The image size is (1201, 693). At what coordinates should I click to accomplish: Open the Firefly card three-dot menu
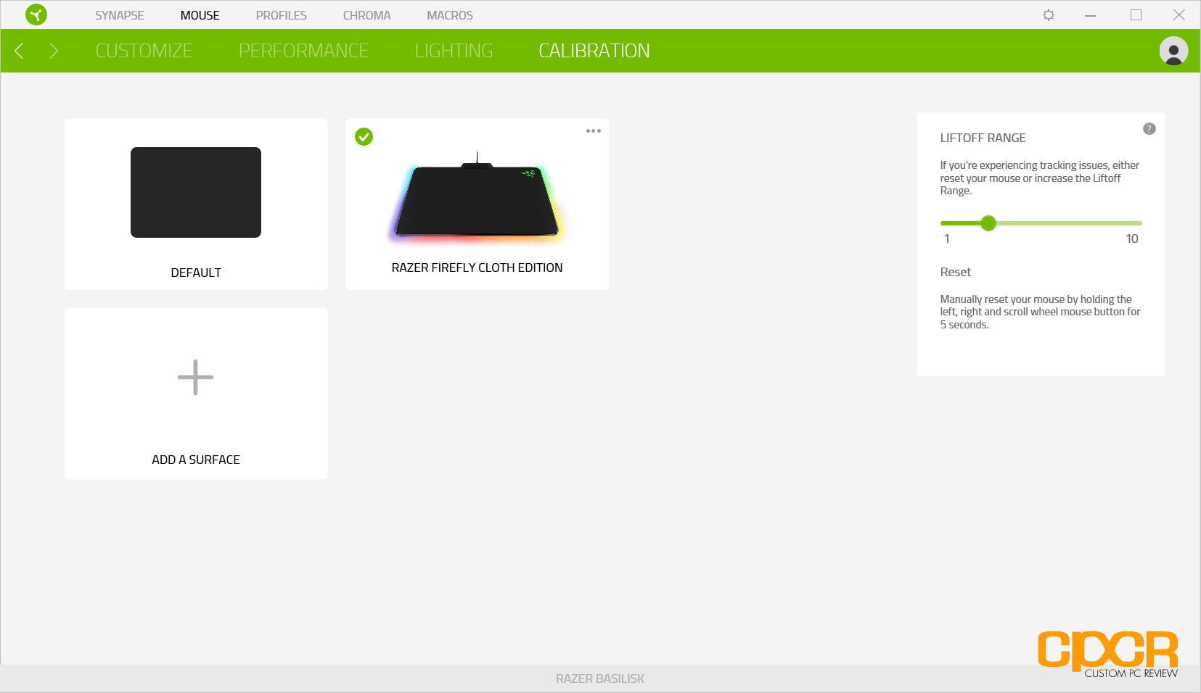coord(594,131)
